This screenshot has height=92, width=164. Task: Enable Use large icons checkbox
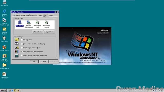pos(22,40)
